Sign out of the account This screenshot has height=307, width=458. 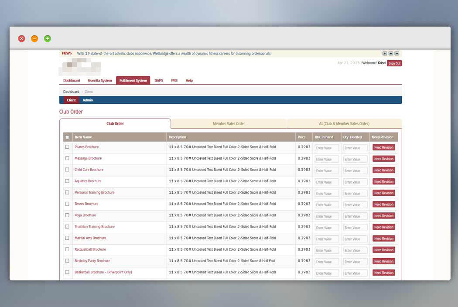pyautogui.click(x=394, y=63)
